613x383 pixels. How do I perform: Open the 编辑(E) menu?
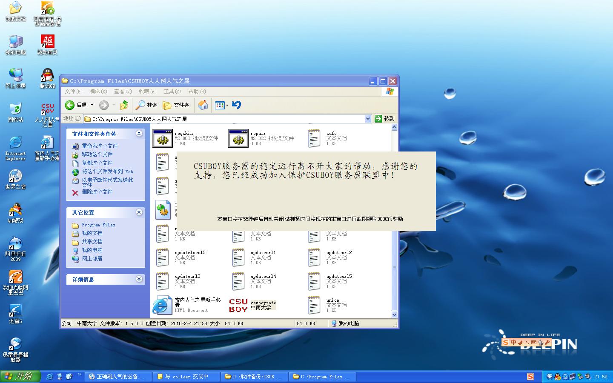[98, 91]
